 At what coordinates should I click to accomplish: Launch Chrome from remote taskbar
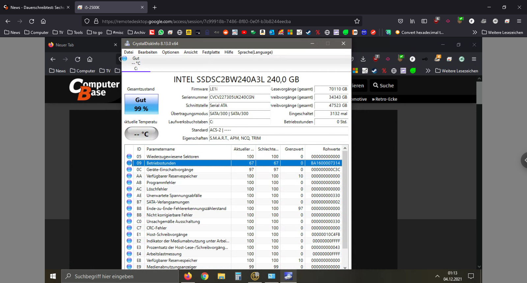[205, 276]
